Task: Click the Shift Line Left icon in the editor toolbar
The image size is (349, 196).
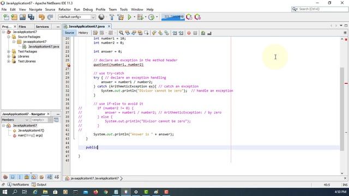Action: [175, 33]
